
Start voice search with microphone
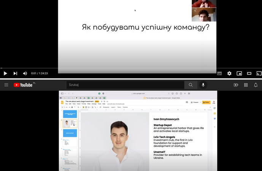(x=203, y=85)
